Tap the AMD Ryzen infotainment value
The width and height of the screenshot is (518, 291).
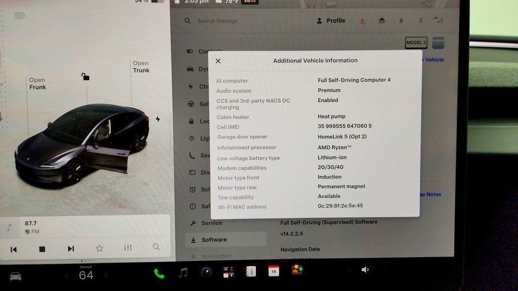coord(334,148)
